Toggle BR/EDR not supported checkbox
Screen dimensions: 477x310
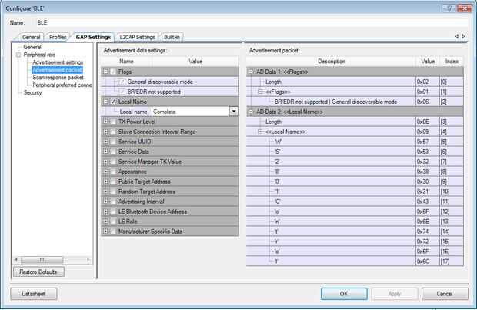point(122,92)
